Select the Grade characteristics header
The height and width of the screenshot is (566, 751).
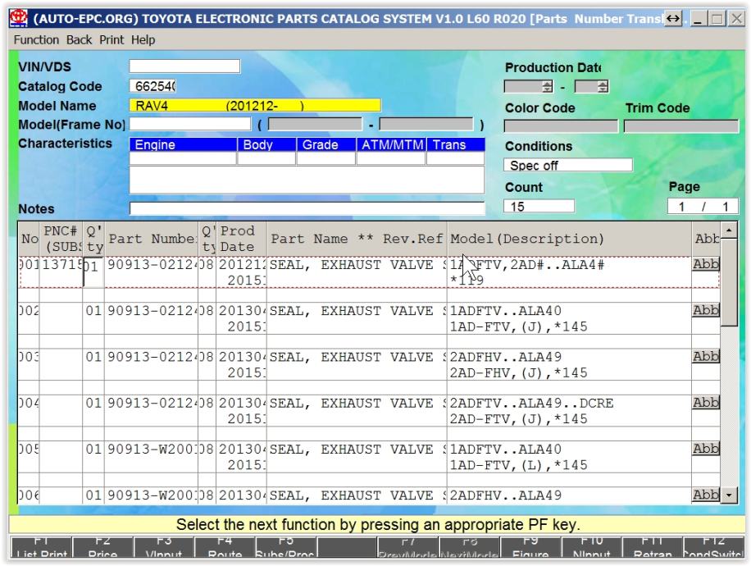coord(326,144)
